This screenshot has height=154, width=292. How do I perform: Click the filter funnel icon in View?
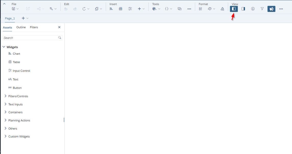coord(262,9)
